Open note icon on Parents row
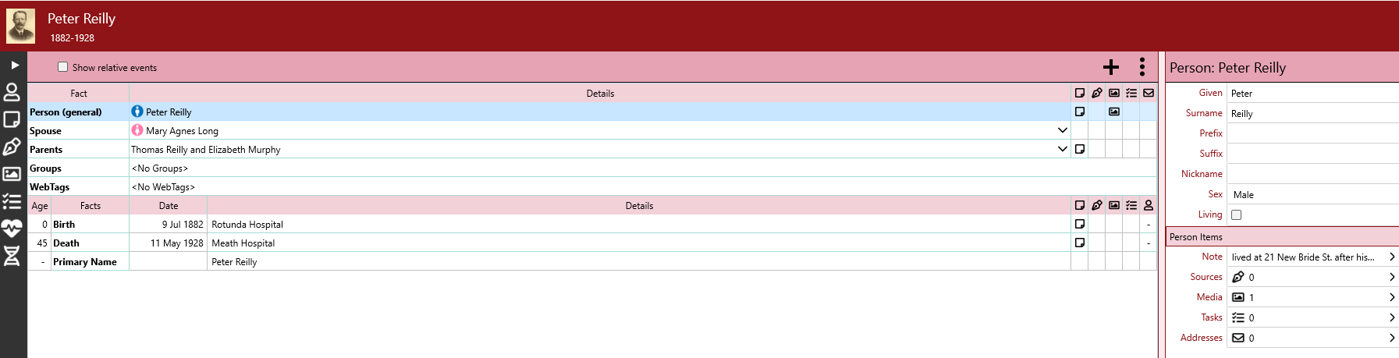 [1080, 149]
